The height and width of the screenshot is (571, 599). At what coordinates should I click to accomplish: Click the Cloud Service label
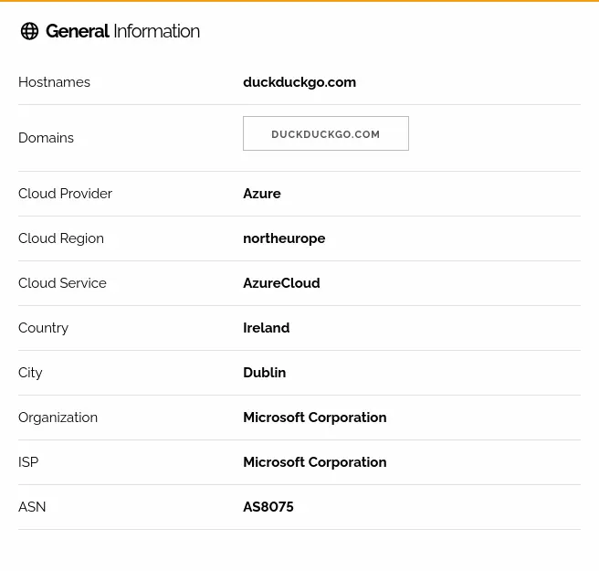click(x=62, y=283)
